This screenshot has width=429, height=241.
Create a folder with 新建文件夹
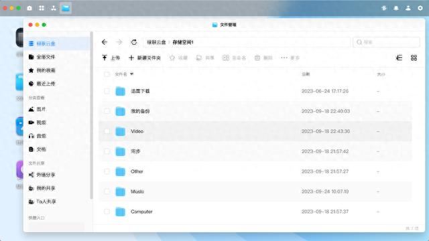(145, 58)
